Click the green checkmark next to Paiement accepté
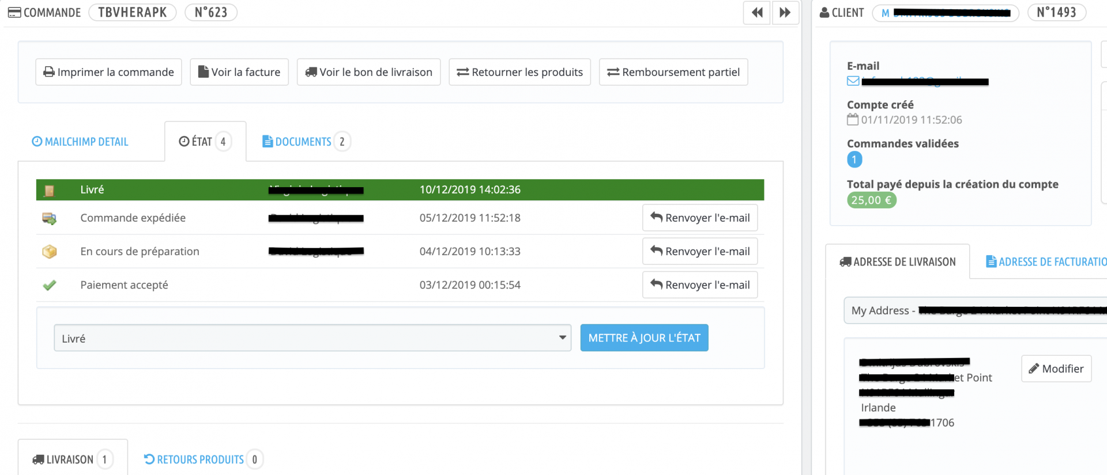Screen dimensions: 1107x475 [50, 285]
